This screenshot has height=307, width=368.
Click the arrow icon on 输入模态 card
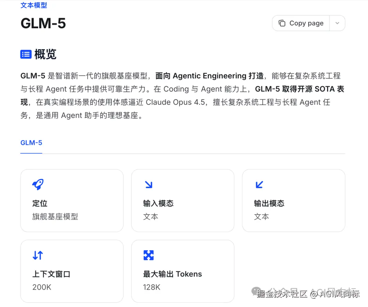[149, 185]
